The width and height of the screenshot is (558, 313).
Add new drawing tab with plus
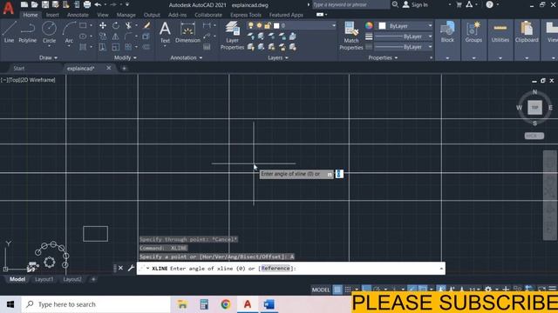[124, 68]
